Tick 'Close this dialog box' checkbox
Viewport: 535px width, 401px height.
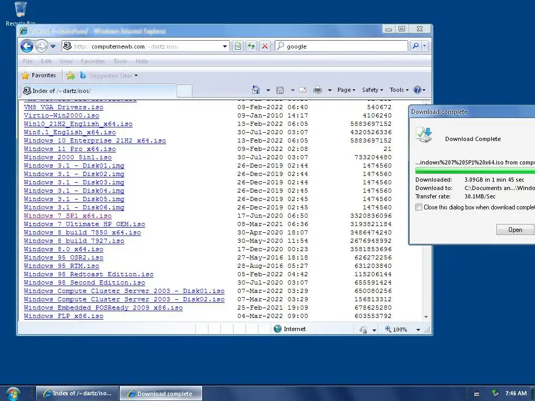point(418,207)
